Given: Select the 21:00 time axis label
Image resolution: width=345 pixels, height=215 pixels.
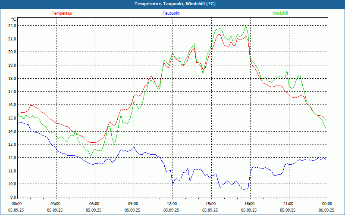Looking at the screenshot, I should (288, 204).
